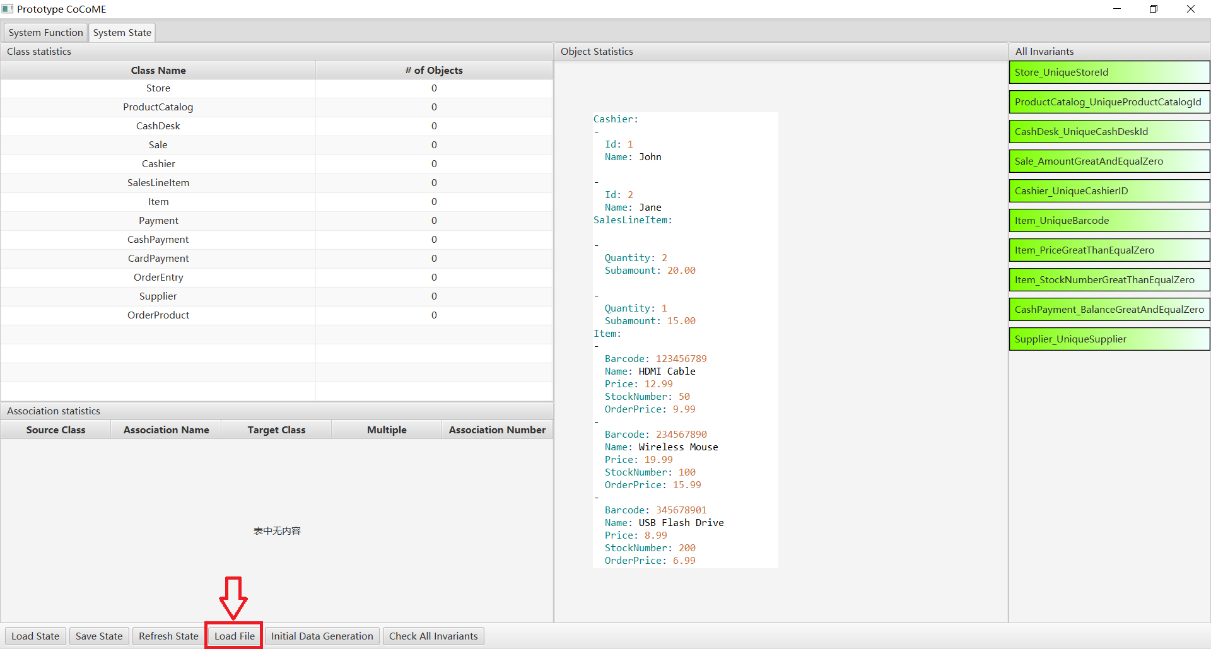Sort by # of Objects column header
The image size is (1211, 649).
pyautogui.click(x=434, y=71)
